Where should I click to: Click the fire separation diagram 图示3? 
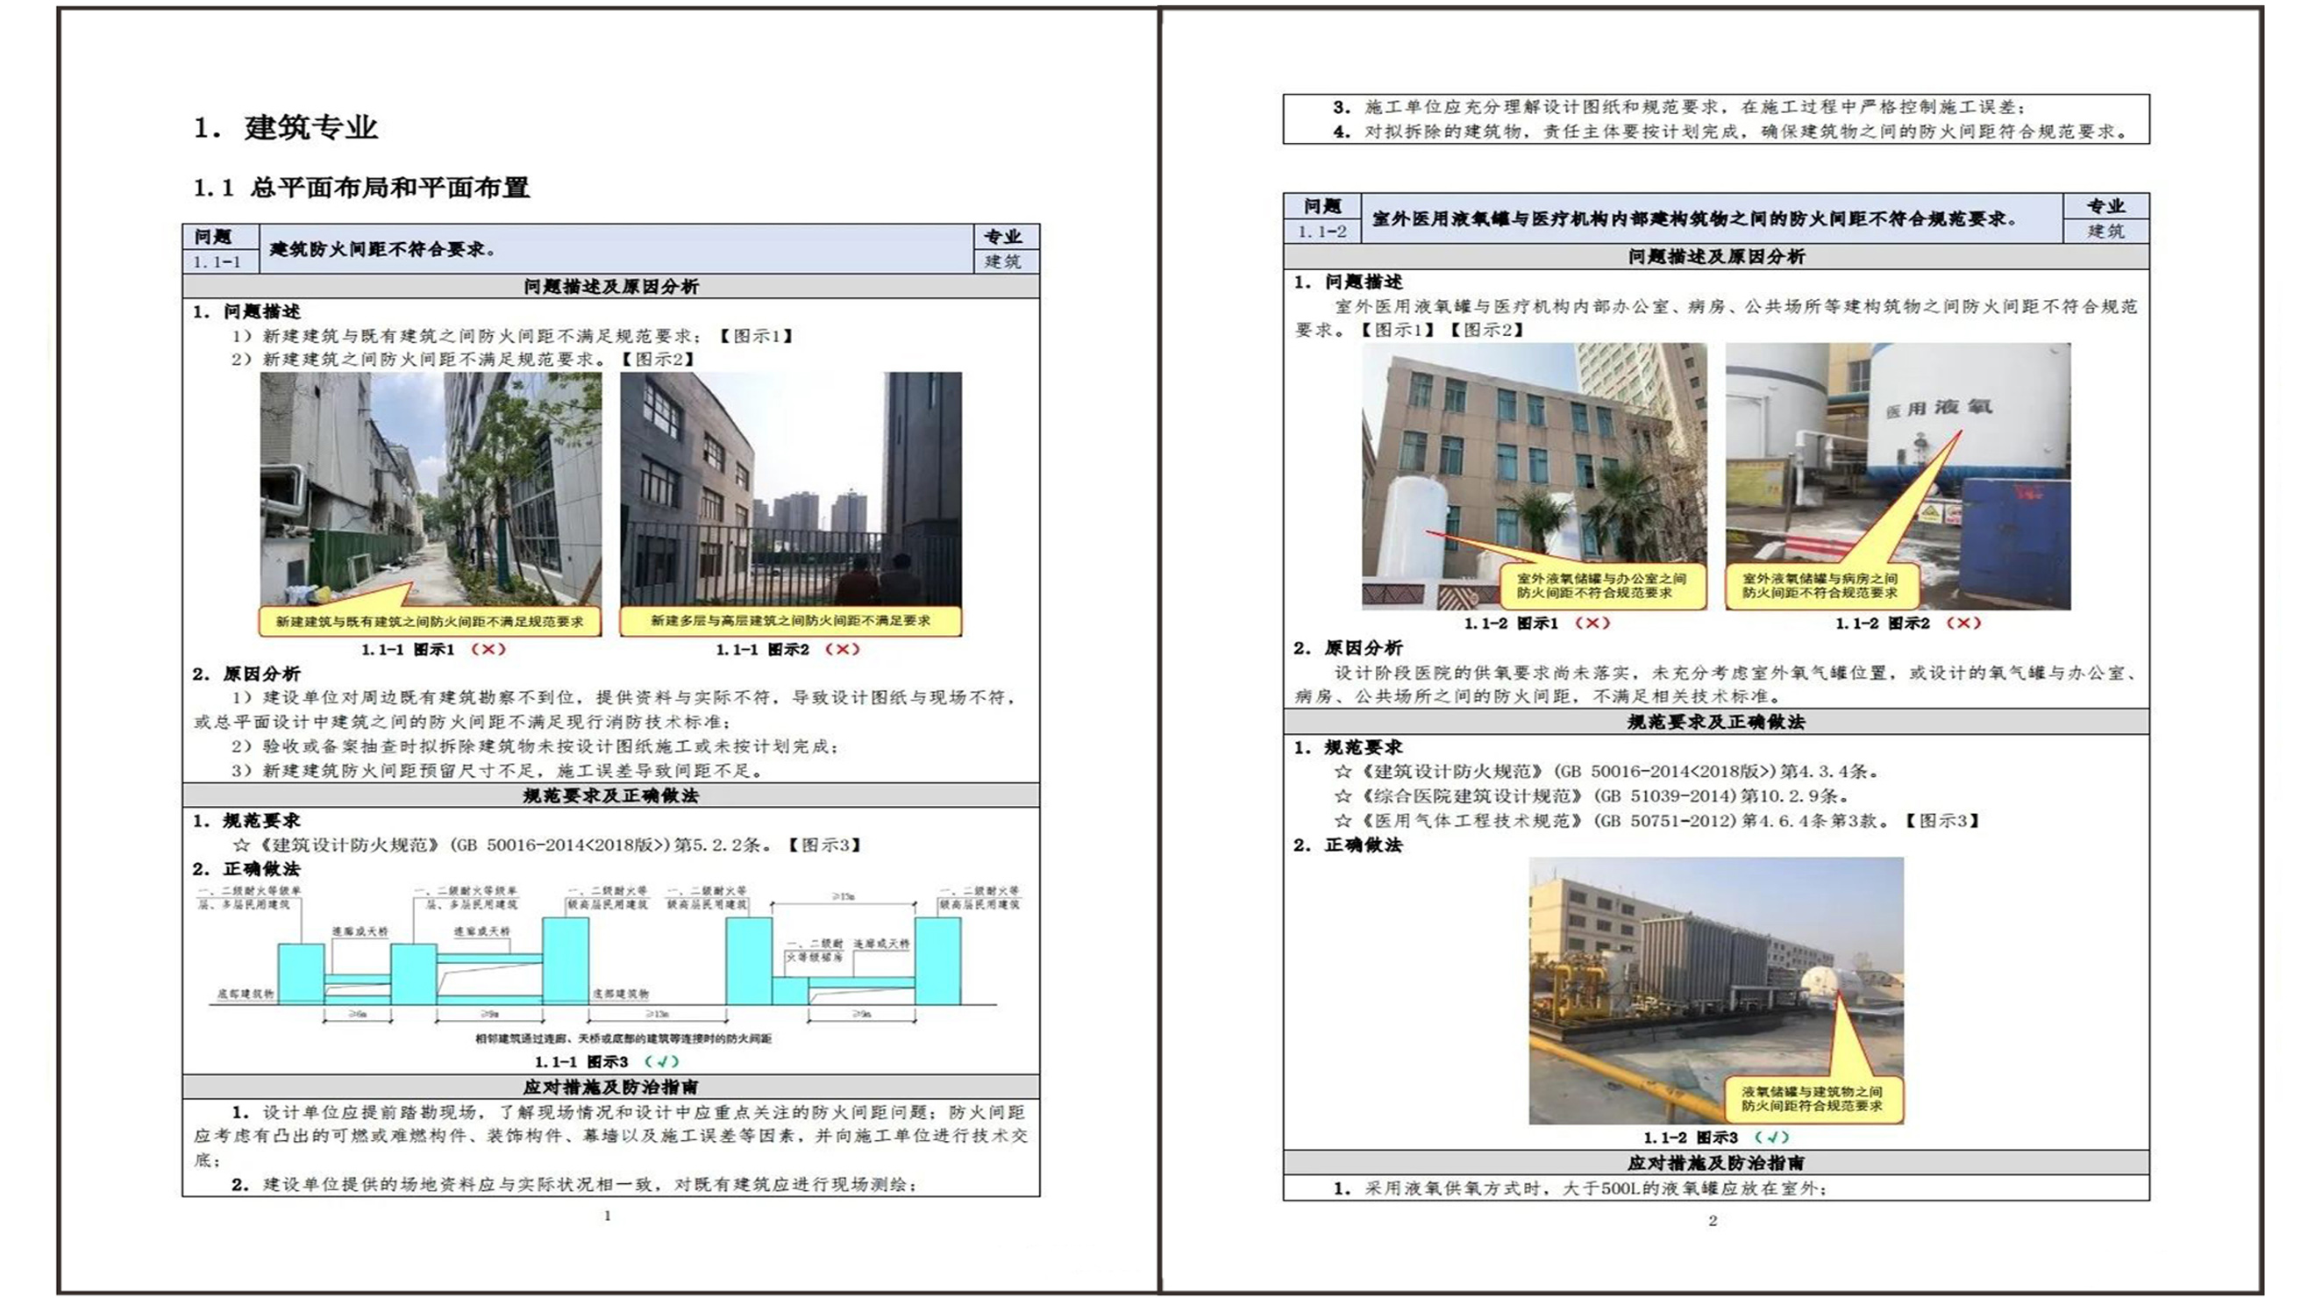click(609, 962)
